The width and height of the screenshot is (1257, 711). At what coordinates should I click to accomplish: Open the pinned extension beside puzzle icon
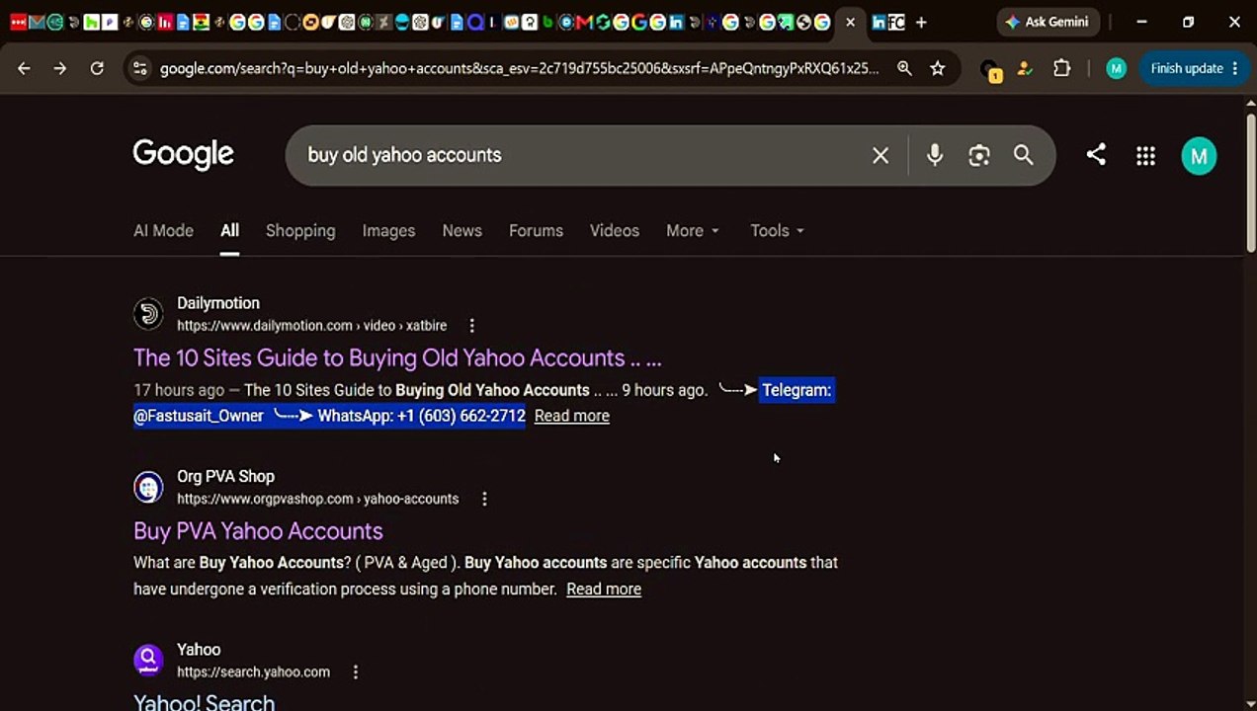click(x=1025, y=68)
